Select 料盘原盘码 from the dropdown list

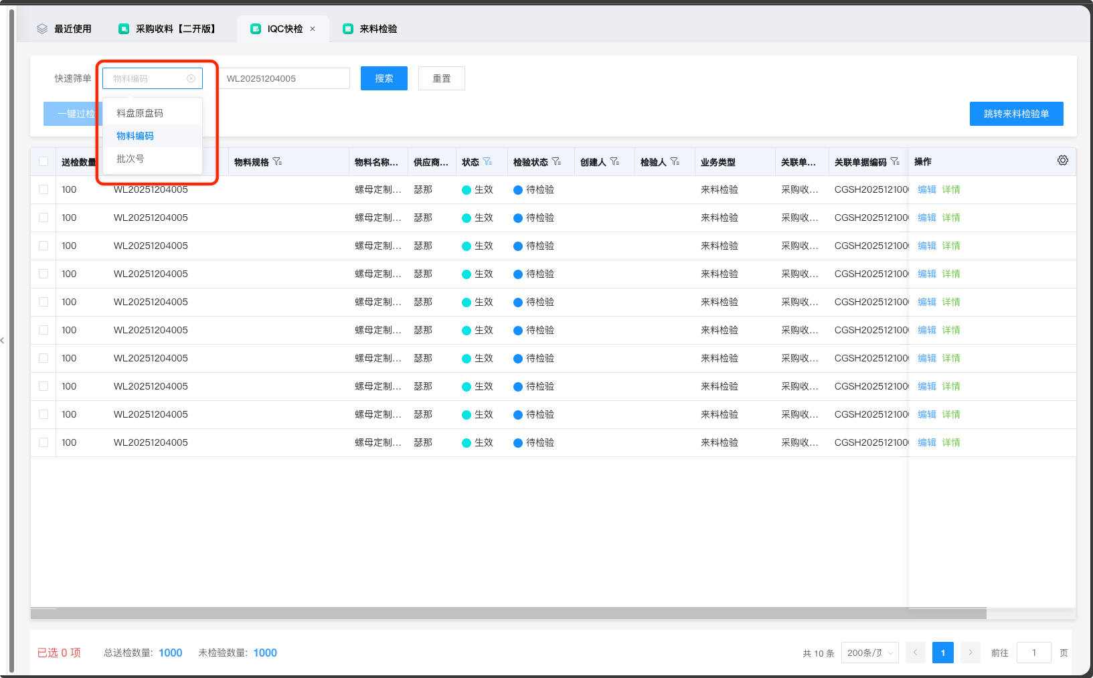(140, 113)
